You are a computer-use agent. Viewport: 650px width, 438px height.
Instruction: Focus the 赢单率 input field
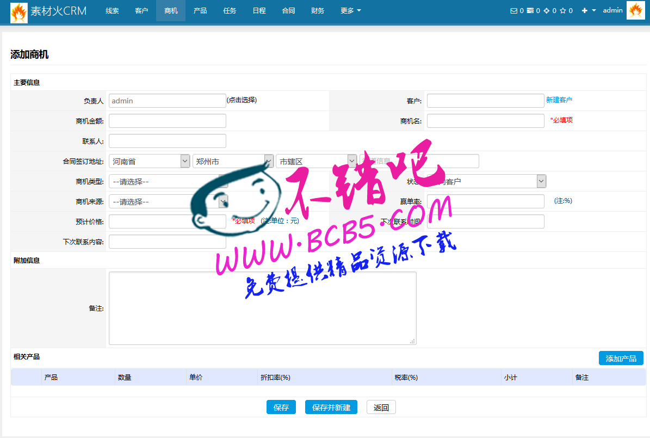point(485,201)
